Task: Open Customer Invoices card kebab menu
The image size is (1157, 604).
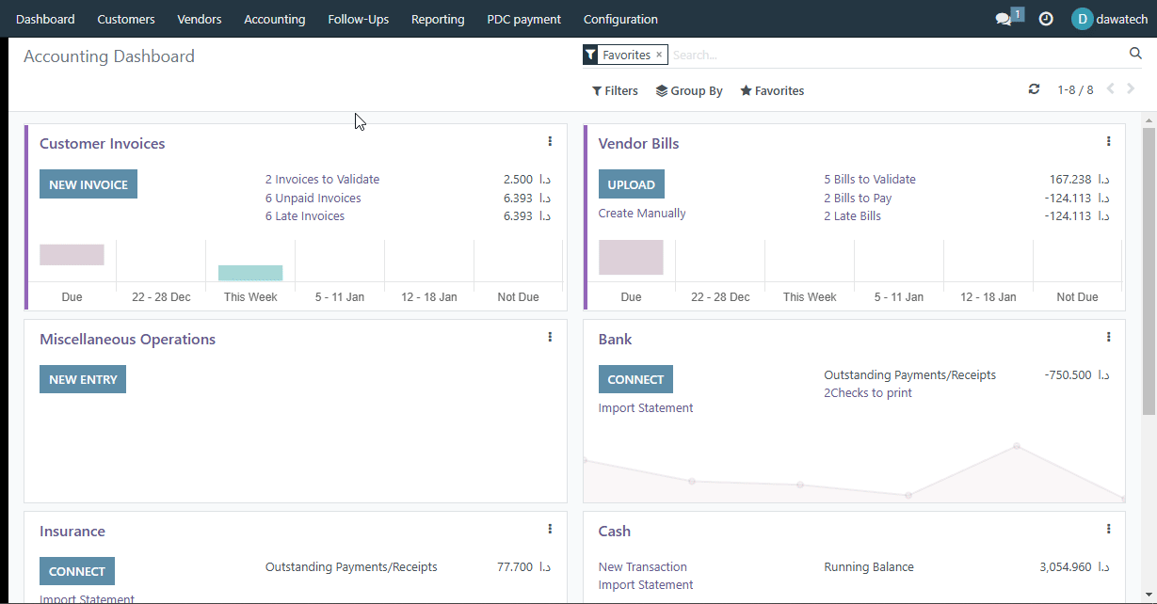Action: pos(550,141)
